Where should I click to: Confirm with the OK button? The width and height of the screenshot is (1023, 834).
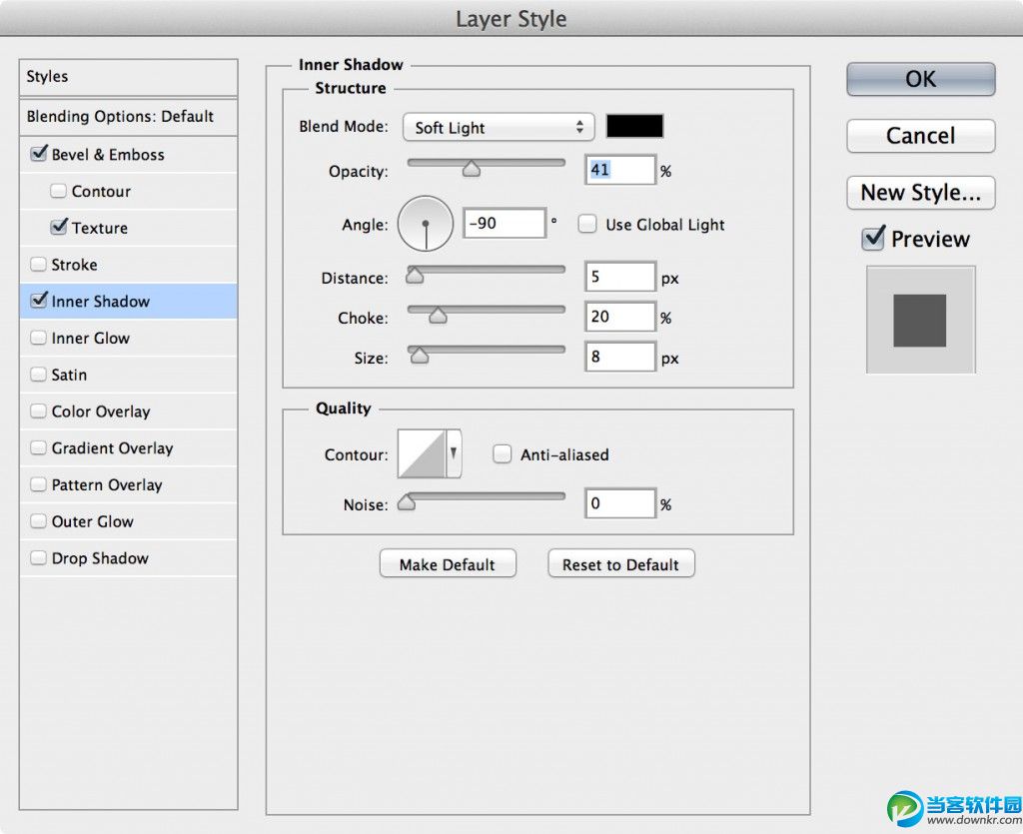pos(920,79)
